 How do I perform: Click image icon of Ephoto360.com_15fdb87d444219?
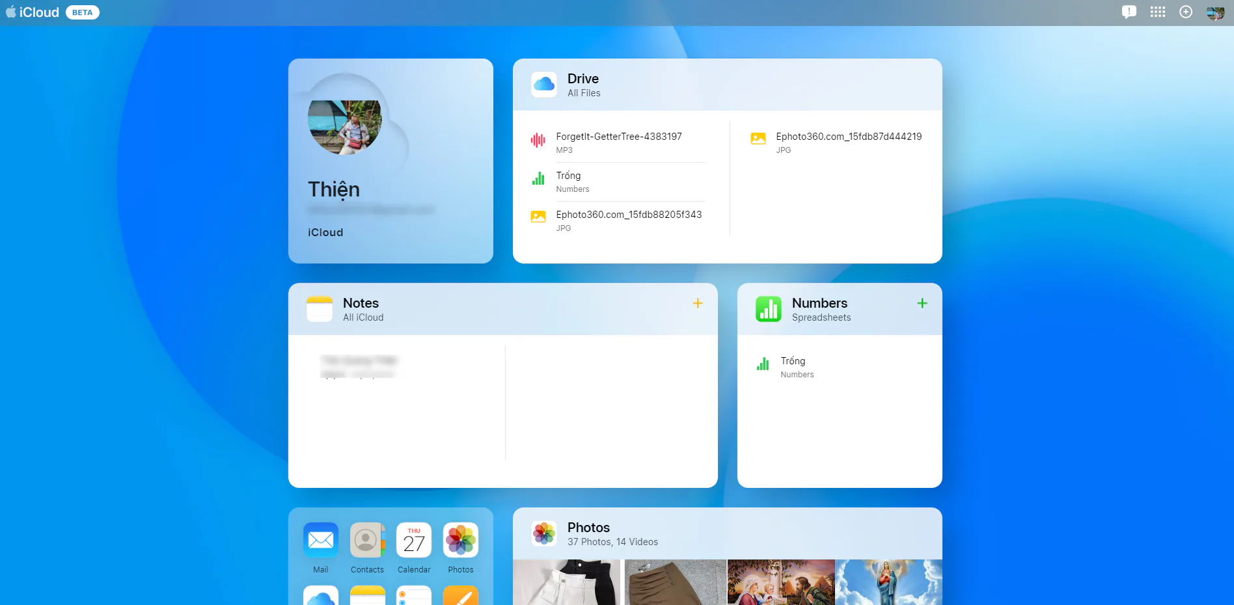click(x=758, y=139)
